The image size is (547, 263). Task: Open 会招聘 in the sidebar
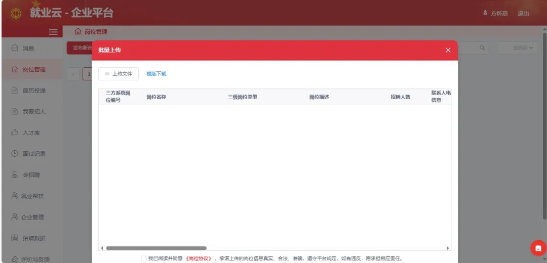tap(32, 175)
